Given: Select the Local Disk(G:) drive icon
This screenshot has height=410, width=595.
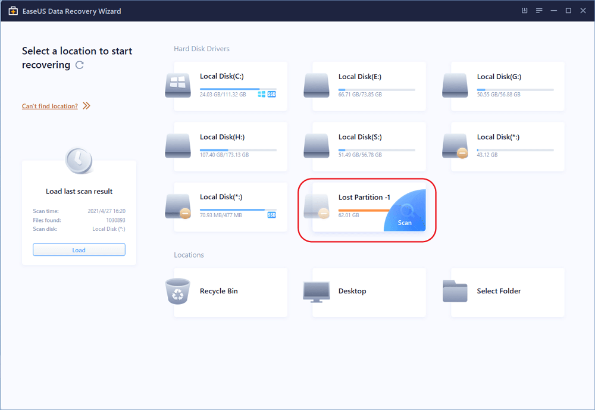Looking at the screenshot, I should (455, 86).
